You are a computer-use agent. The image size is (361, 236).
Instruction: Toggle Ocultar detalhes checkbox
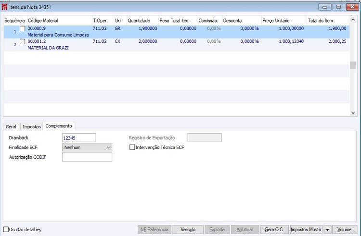pos(6,229)
